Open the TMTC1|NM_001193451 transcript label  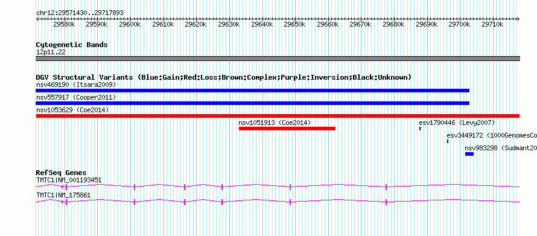69,180
